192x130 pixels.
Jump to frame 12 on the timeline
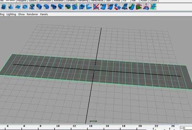pyautogui.click(x=74, y=126)
